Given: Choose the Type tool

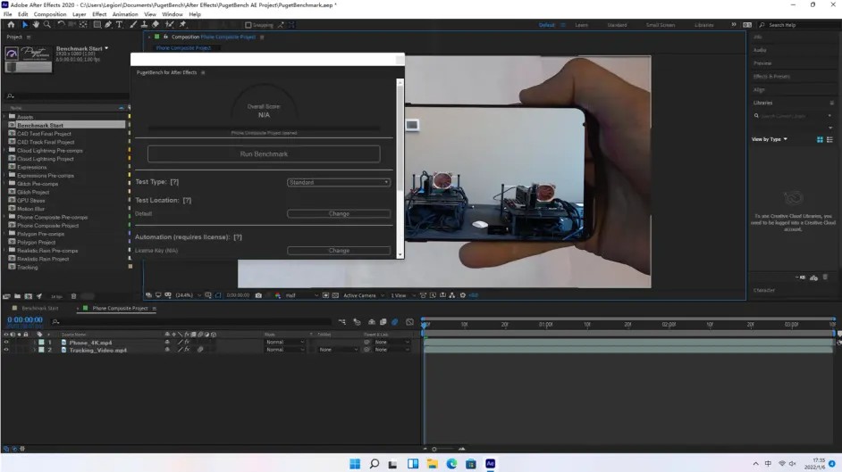Looking at the screenshot, I should [x=119, y=25].
